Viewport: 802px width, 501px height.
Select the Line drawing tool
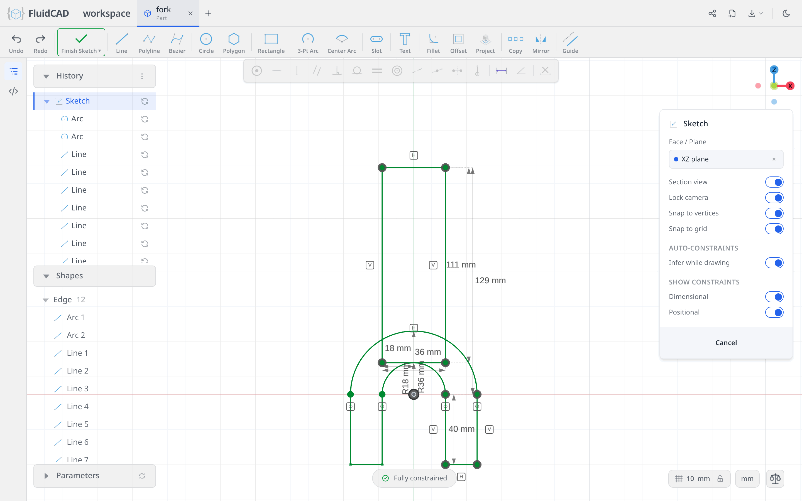(122, 43)
